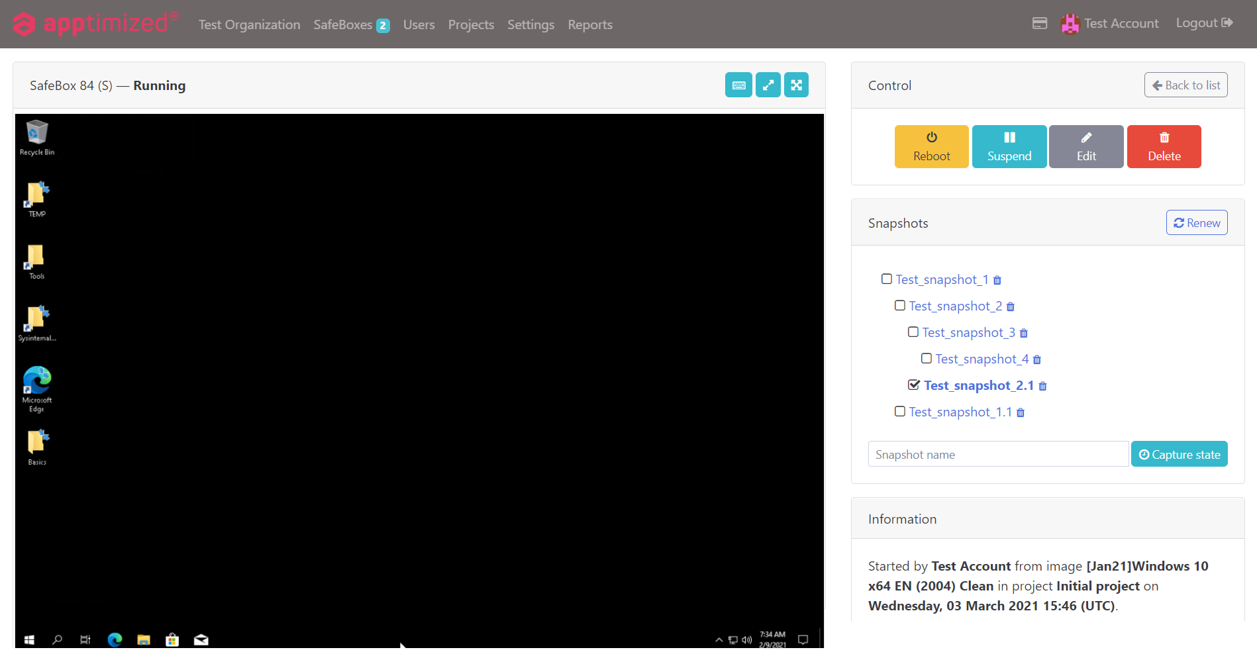The image size is (1257, 658).
Task: Show hidden icons in system tray
Action: [x=719, y=639]
